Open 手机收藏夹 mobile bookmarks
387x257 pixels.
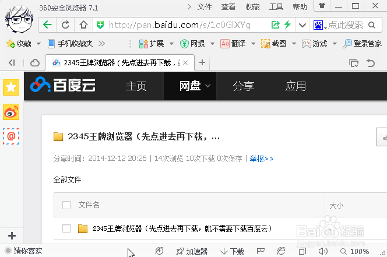pos(70,44)
